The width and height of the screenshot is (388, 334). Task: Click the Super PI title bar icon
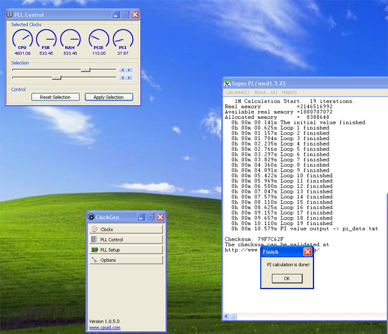[x=227, y=82]
